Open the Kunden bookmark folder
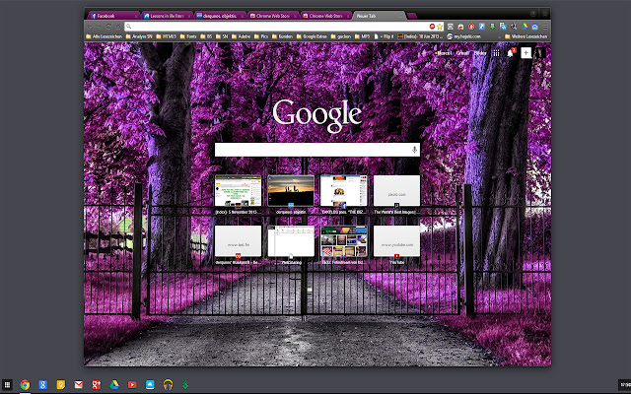Viewport: 631px width, 394px height. (x=282, y=36)
